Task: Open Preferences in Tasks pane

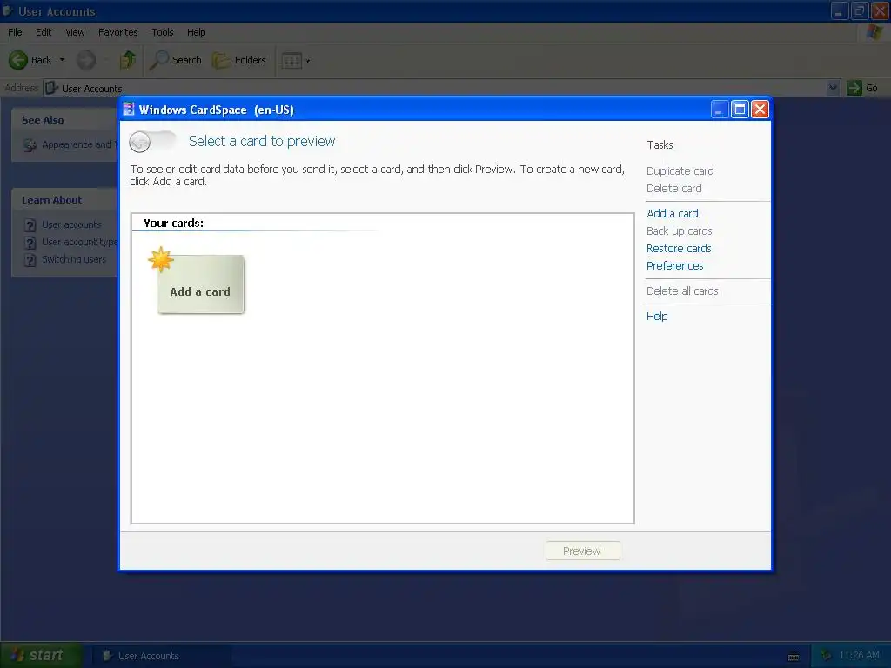Action: coord(674,266)
